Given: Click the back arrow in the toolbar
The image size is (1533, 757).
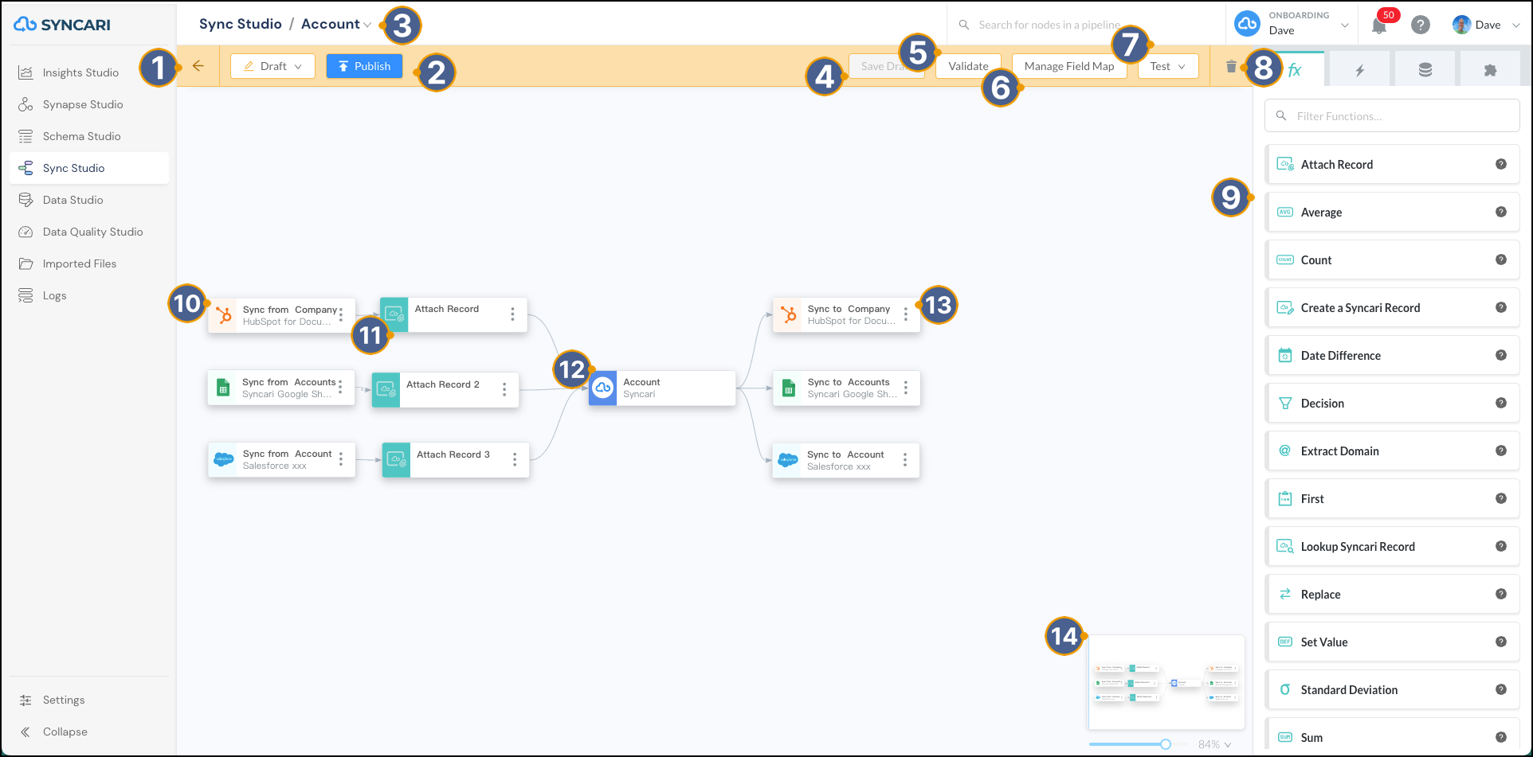Looking at the screenshot, I should pos(198,66).
